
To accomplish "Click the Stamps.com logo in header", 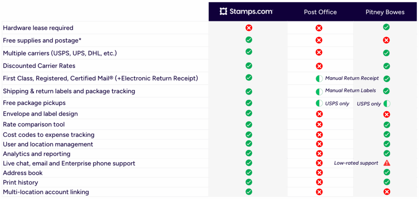I will click(246, 11).
